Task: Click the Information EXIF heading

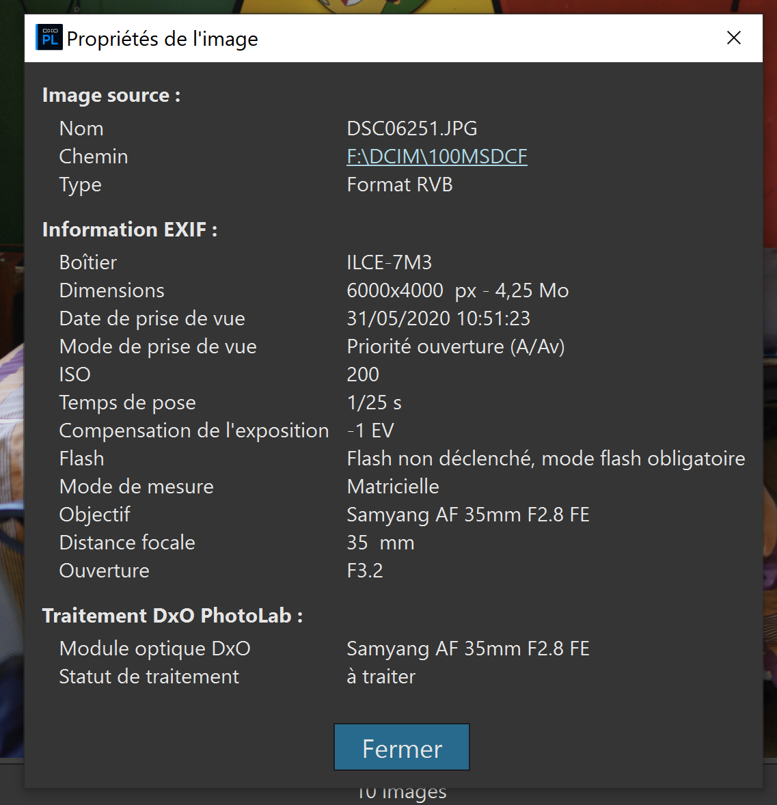Action: [130, 230]
